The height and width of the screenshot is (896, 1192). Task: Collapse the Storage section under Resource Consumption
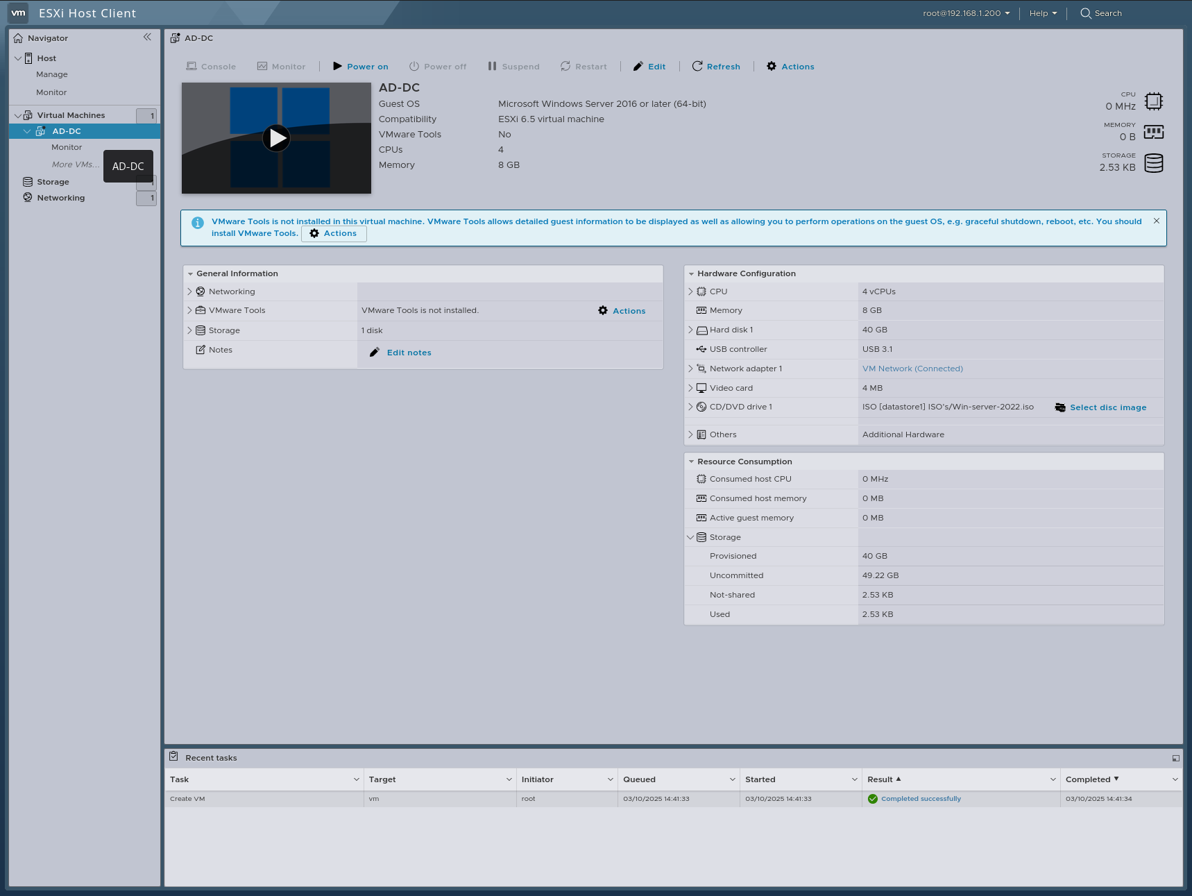click(x=690, y=536)
